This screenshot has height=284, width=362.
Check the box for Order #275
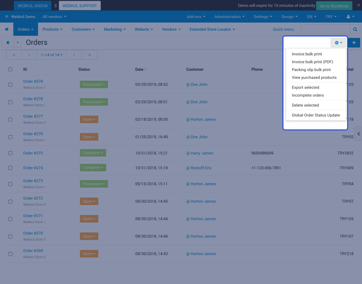10,153
